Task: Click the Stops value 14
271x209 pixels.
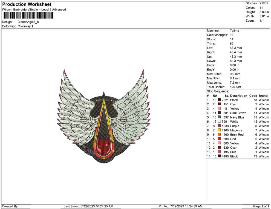Action: click(232, 39)
